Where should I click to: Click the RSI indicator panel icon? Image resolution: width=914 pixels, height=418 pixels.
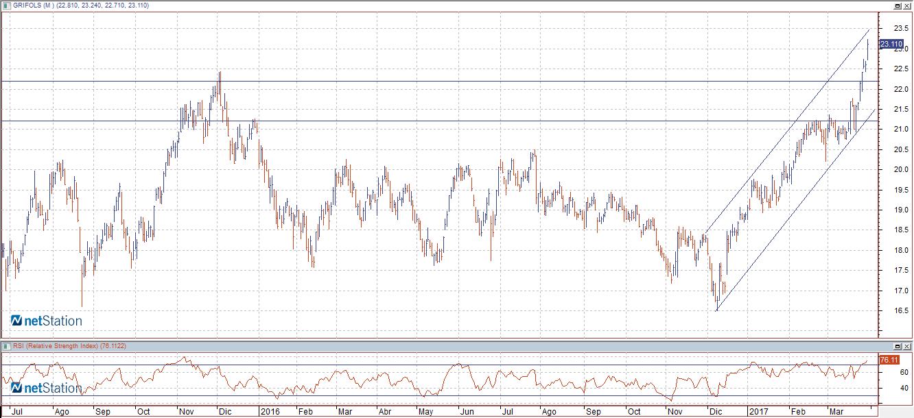tap(6, 345)
